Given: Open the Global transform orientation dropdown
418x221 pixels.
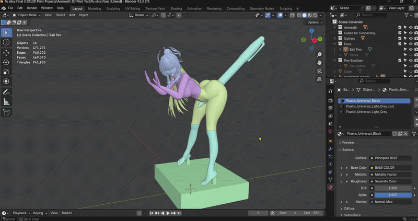Looking at the screenshot, I should coord(138,15).
